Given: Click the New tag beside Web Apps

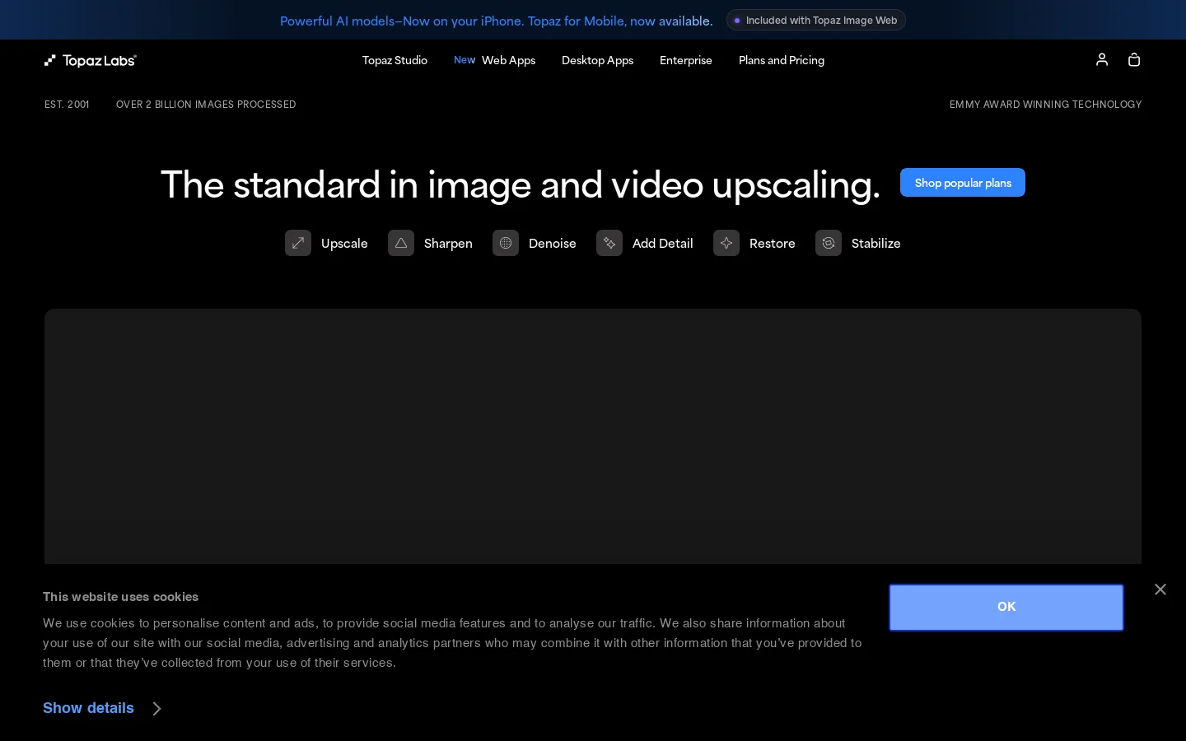Looking at the screenshot, I should point(465,60).
